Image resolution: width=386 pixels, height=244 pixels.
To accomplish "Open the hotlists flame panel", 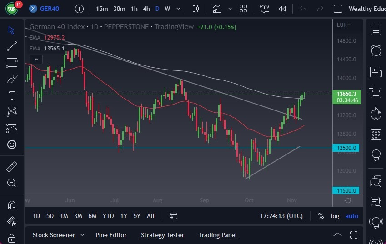I will tap(376, 114).
